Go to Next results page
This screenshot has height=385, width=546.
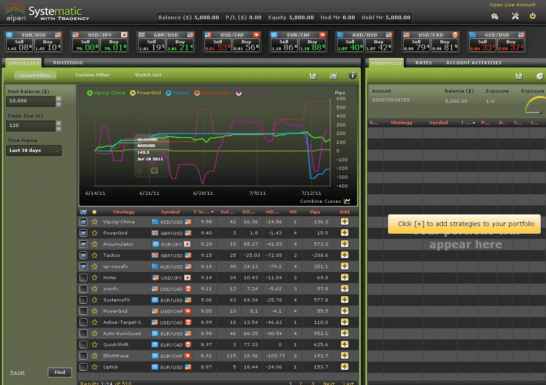point(329,383)
